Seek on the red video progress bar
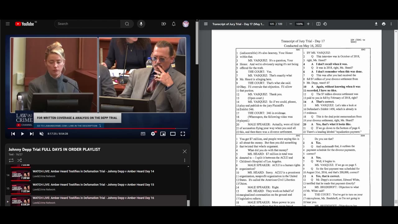This screenshot has height=224, width=398. (98, 128)
